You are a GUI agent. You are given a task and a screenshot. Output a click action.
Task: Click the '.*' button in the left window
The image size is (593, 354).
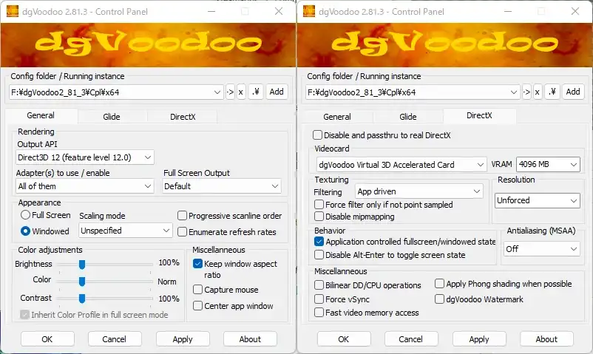[255, 92]
